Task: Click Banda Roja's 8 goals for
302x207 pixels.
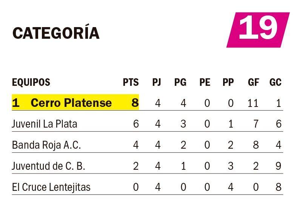Action: (256, 145)
